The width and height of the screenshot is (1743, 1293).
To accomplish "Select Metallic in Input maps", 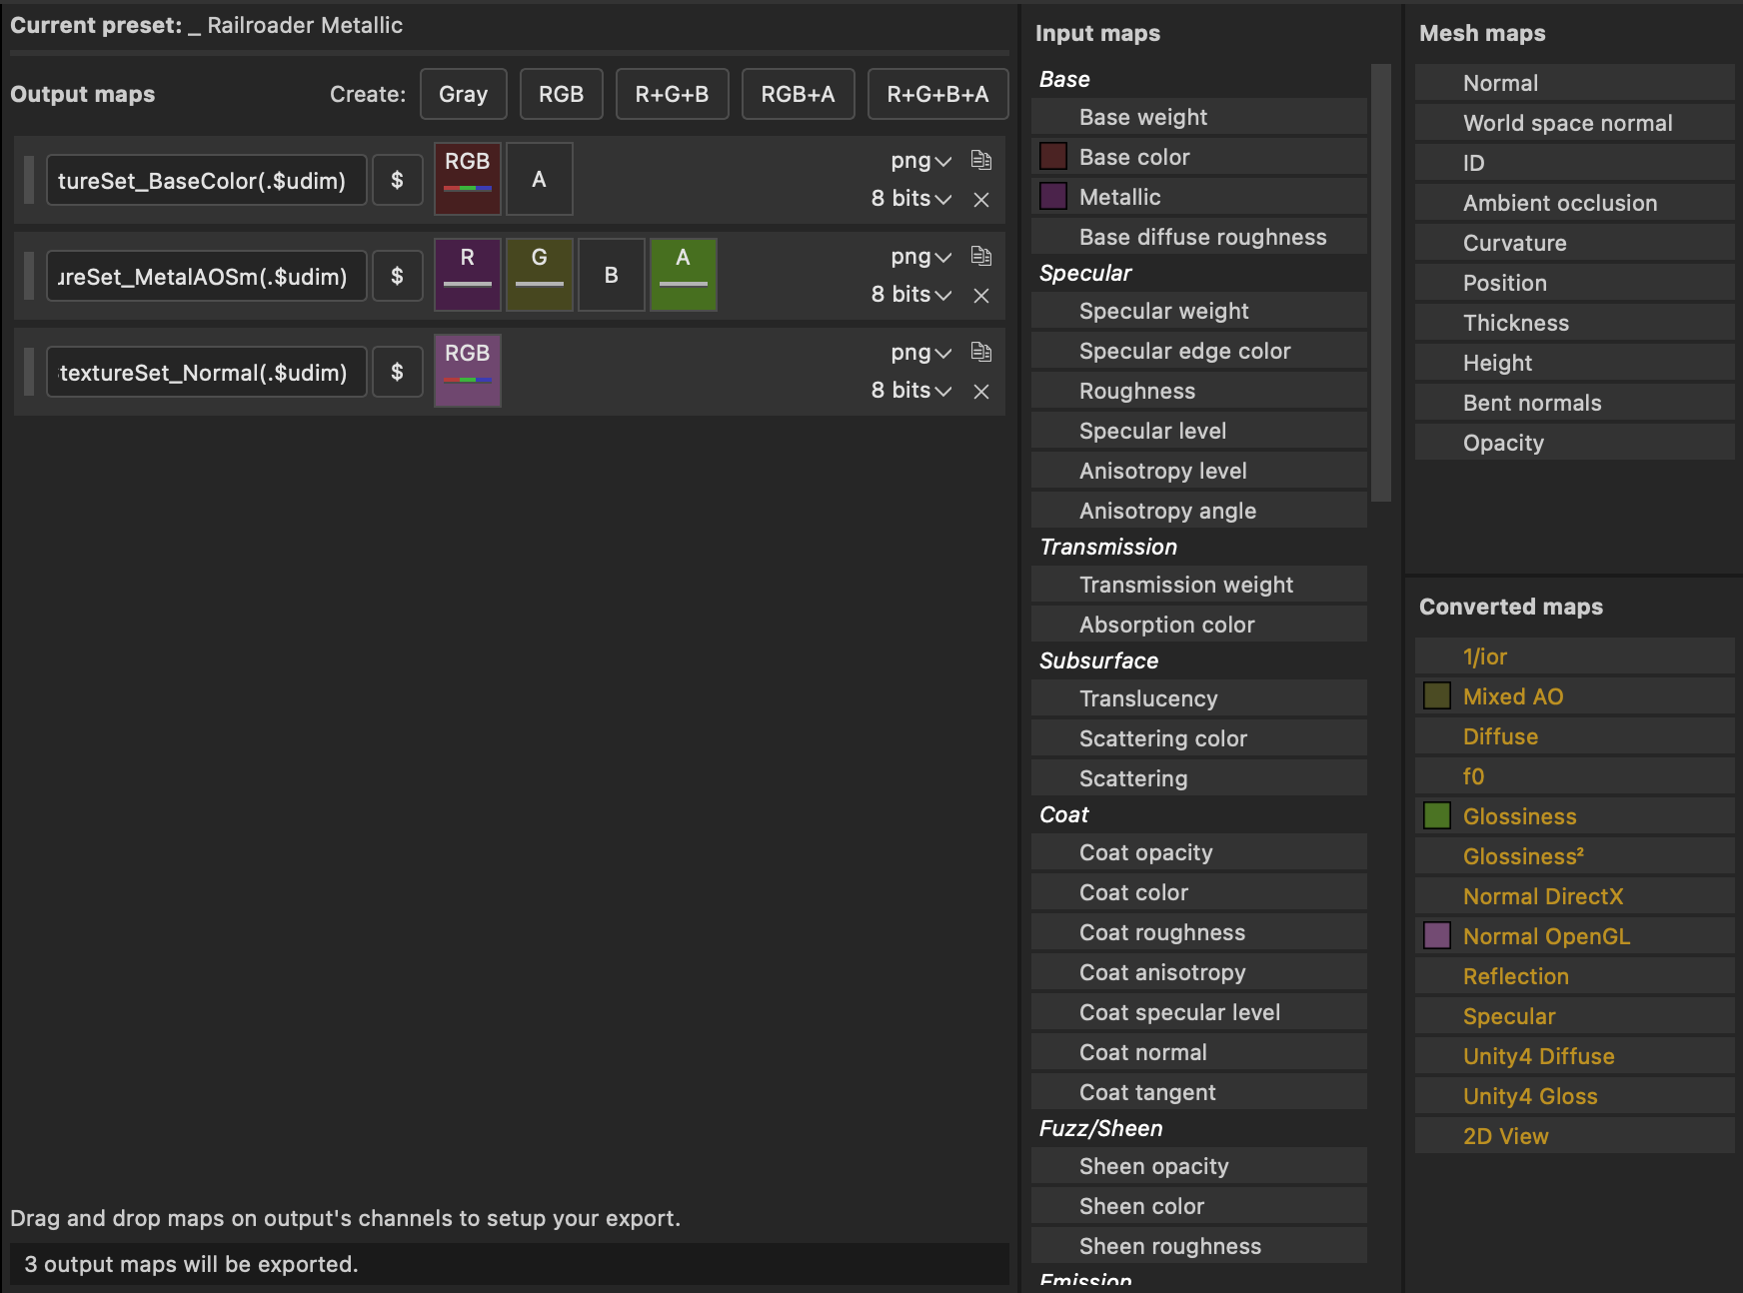I will tap(1199, 197).
